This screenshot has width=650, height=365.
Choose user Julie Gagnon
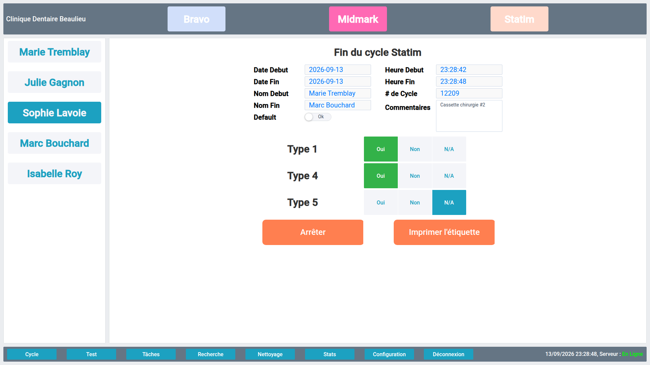tap(55, 82)
